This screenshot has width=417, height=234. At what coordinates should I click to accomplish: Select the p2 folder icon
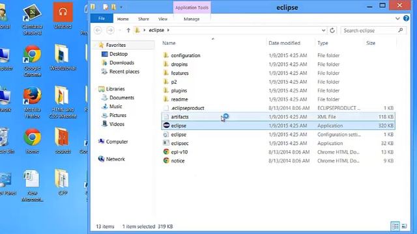click(x=166, y=81)
